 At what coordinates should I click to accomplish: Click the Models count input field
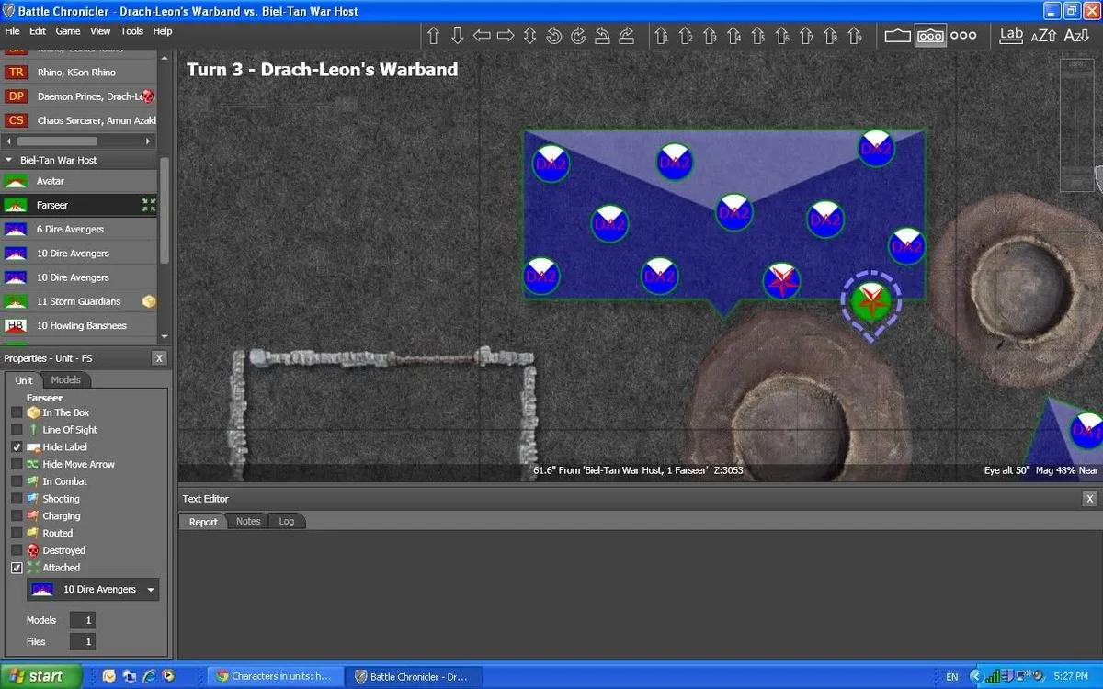(x=83, y=621)
